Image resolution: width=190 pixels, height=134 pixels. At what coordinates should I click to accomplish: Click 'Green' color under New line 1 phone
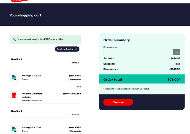pyautogui.click(x=25, y=79)
